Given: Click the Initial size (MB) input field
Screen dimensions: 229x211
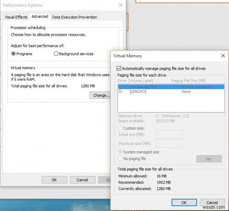Looking at the screenshot, I should point(169,134).
